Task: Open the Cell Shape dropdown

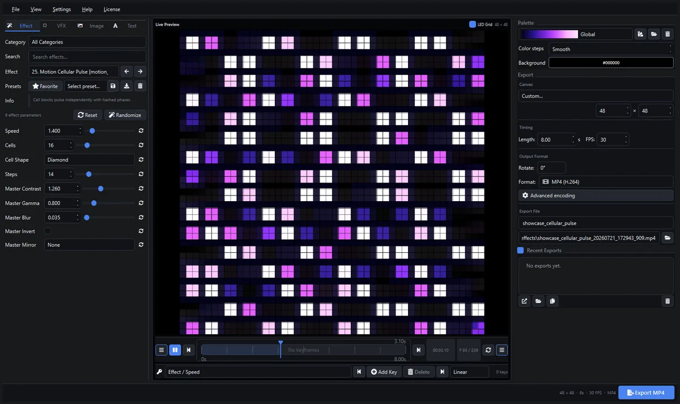Action: (90, 160)
